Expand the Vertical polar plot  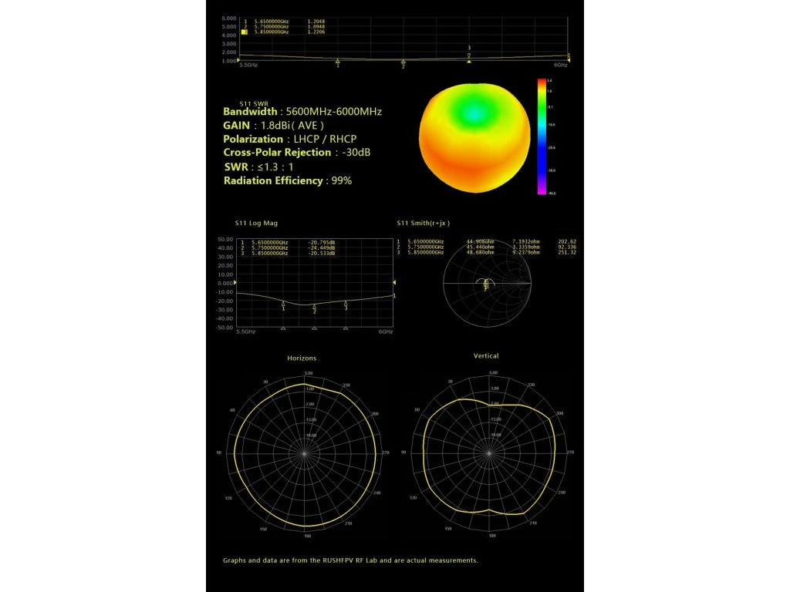487,355
